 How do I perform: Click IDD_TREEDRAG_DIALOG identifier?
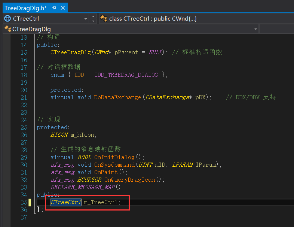point(126,75)
